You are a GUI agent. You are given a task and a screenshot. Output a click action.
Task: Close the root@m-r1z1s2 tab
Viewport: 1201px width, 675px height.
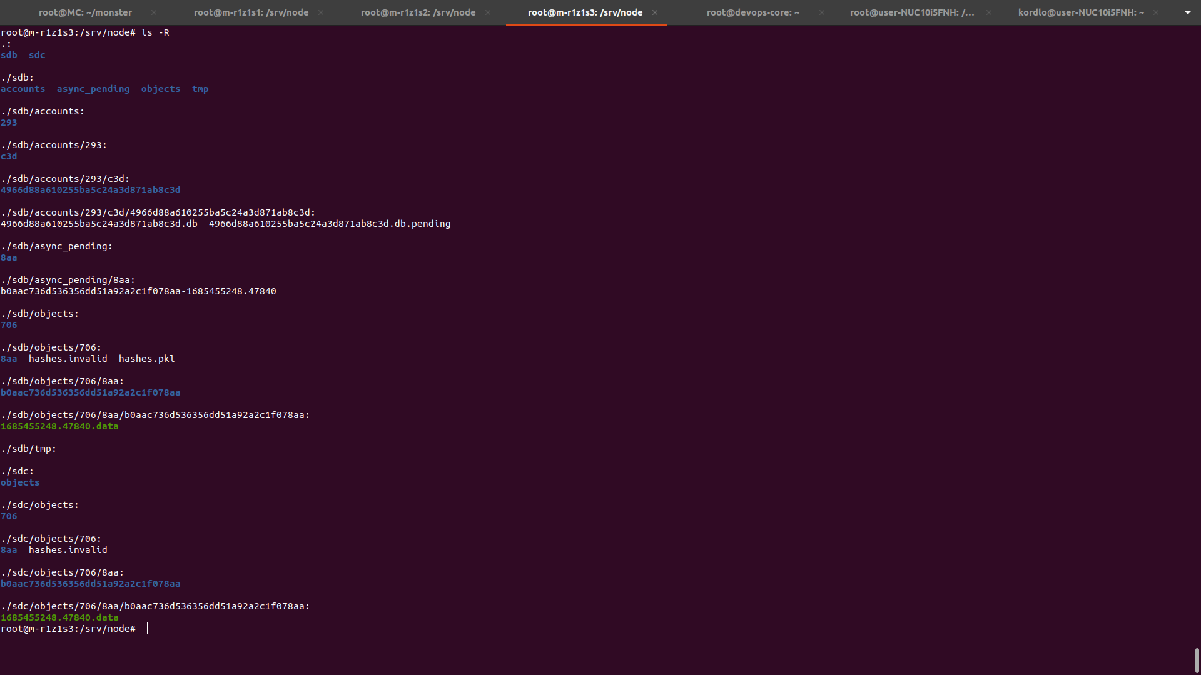pyautogui.click(x=488, y=12)
